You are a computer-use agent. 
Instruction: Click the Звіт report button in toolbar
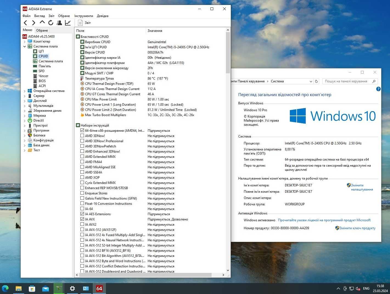point(84,23)
